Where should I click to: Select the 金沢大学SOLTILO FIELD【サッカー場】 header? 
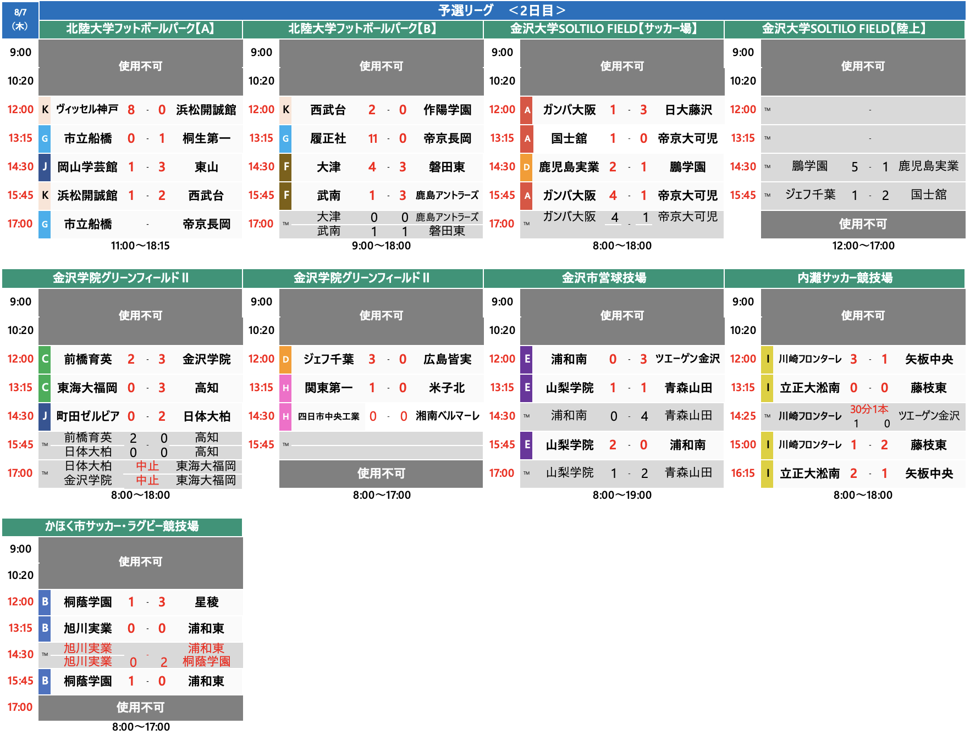(604, 29)
